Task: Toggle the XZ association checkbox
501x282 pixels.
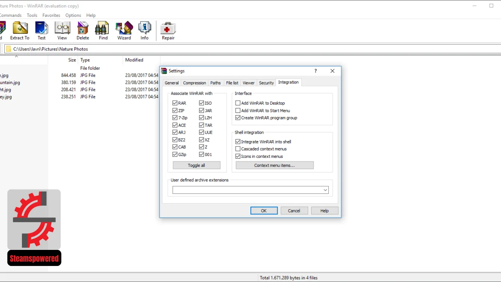Action: point(202,140)
